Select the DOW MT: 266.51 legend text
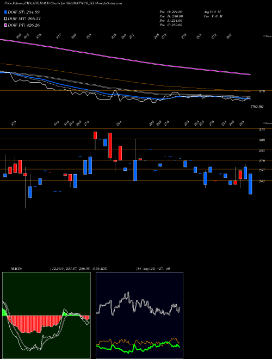Screen dimensions: 272x359 click(x=24, y=19)
